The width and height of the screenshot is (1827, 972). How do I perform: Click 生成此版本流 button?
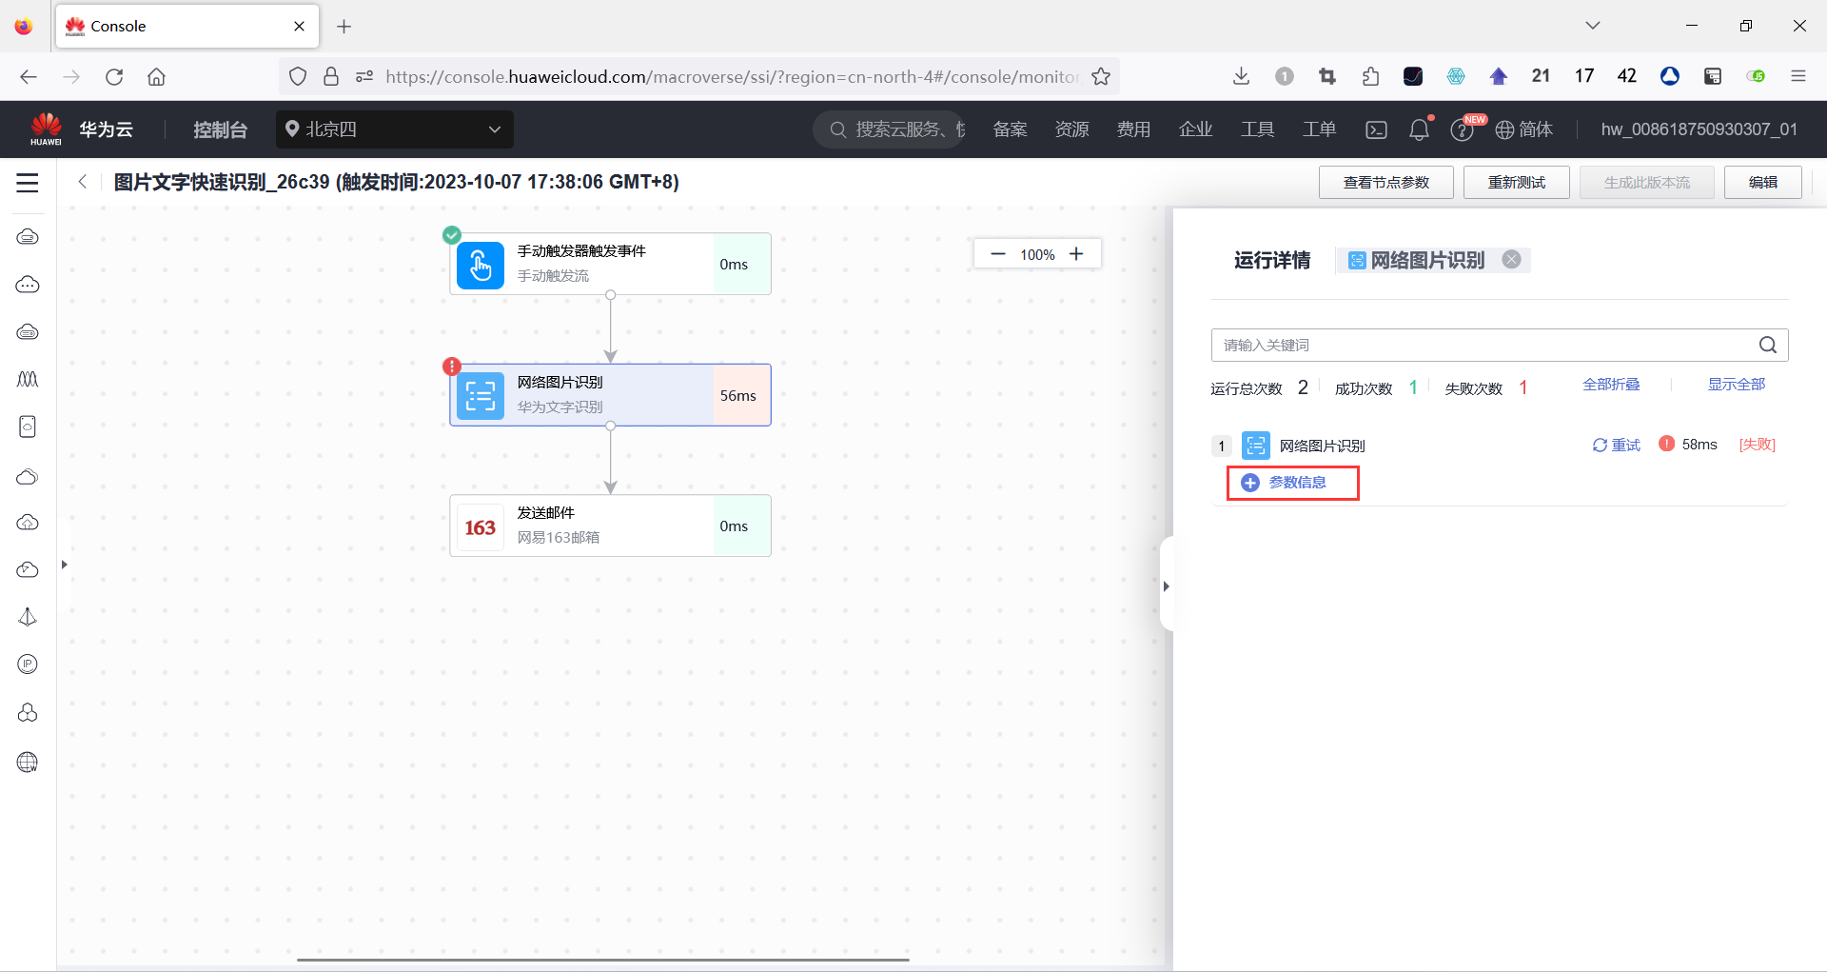click(x=1646, y=182)
